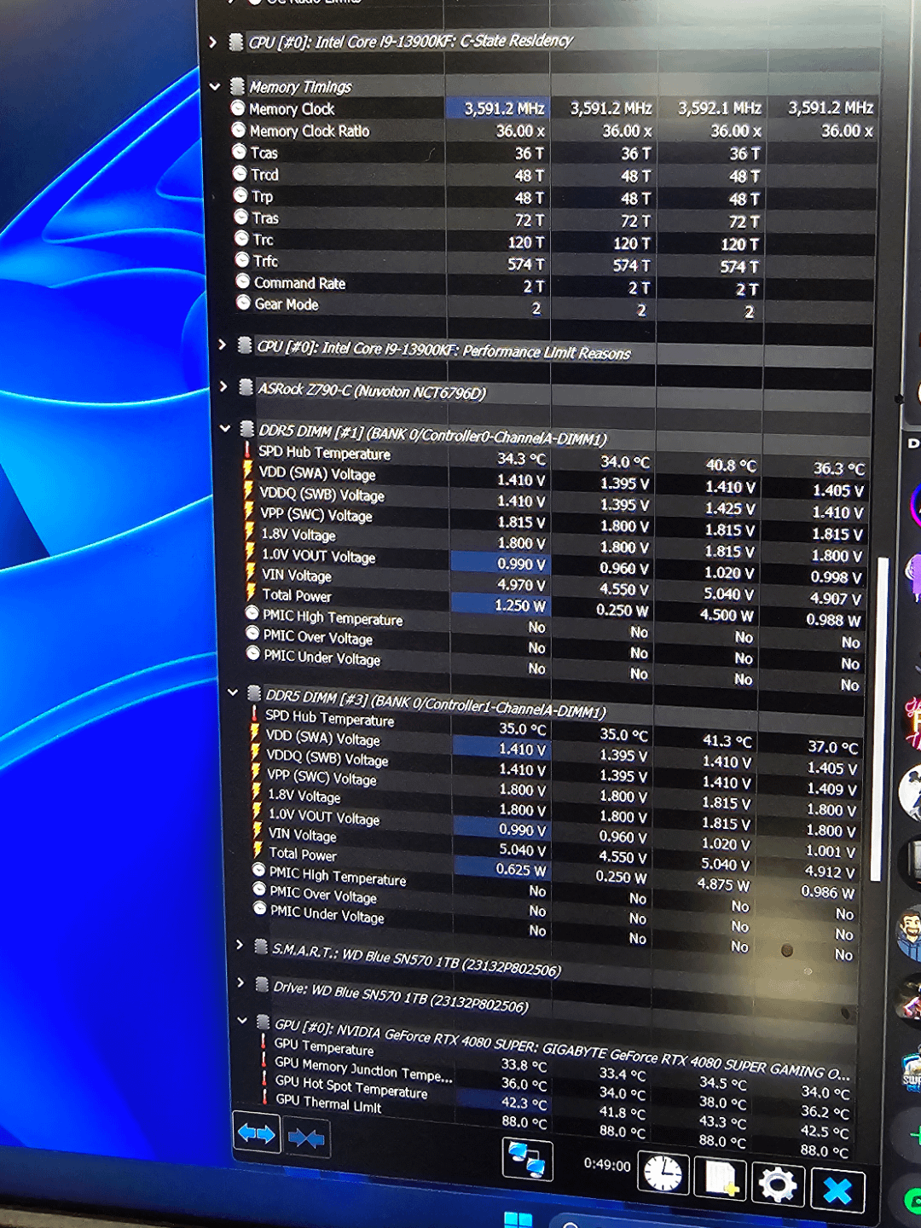Select the Trc row label
921x1228 pixels.
coord(263,240)
